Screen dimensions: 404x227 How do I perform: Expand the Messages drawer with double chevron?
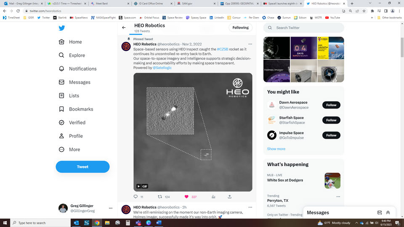[x=388, y=213]
